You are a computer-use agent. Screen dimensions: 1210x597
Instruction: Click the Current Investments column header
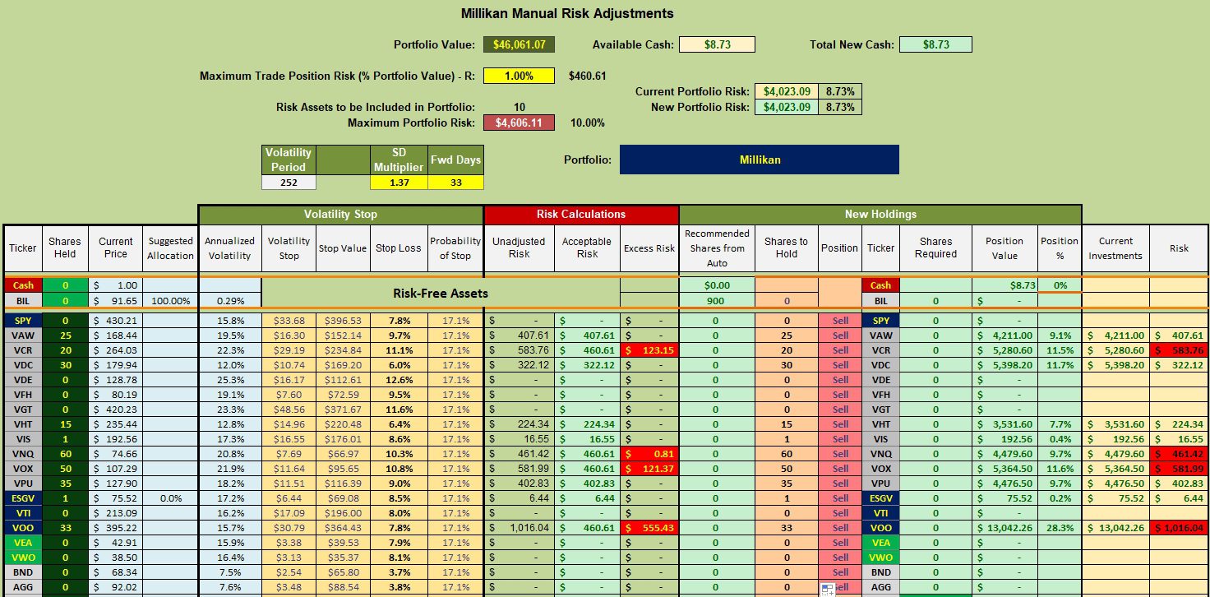coord(1115,248)
